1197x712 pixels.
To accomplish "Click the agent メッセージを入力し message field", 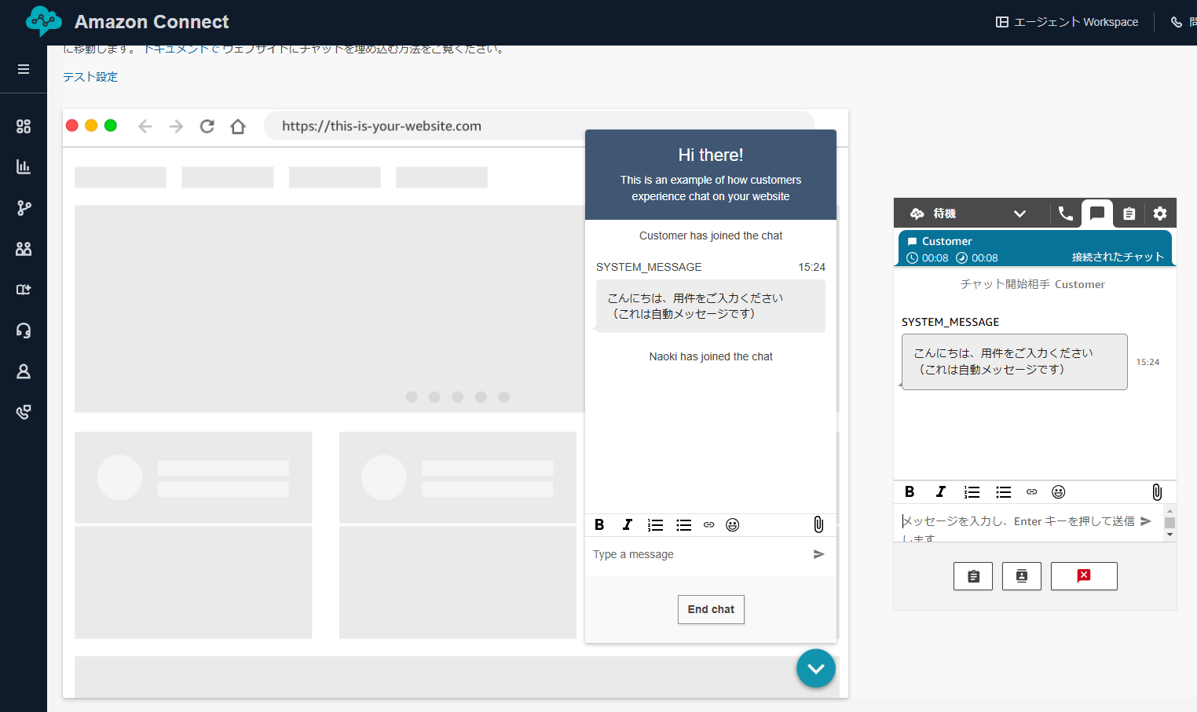I will [1018, 523].
